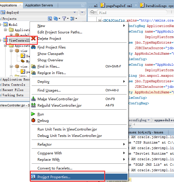Click the DataBindings.cpx tab file icon

(x=142, y=5)
